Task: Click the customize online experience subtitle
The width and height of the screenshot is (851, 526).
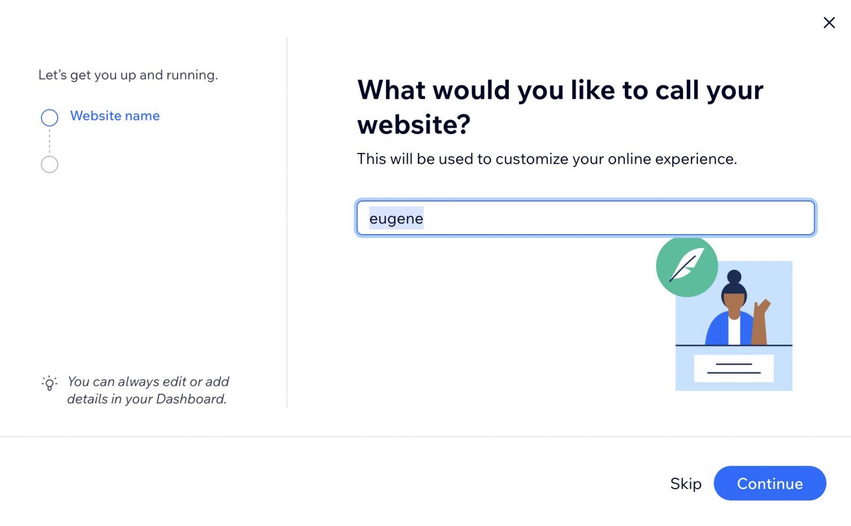Action: click(547, 159)
